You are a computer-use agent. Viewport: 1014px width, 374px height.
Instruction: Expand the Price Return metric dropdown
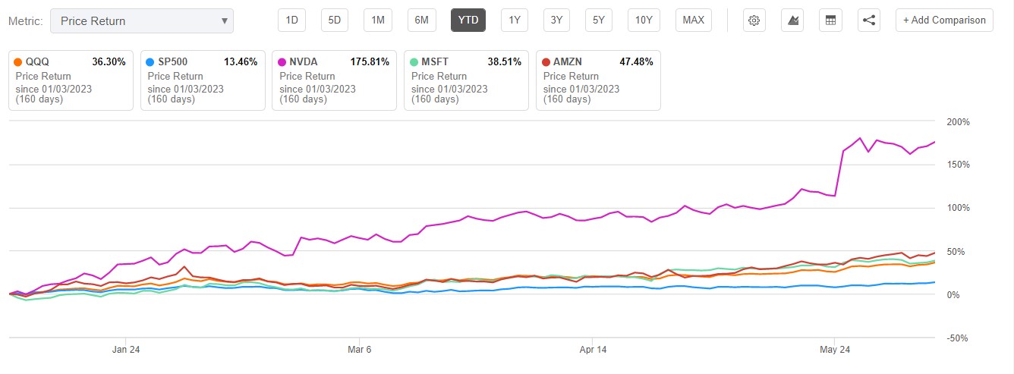coord(142,21)
